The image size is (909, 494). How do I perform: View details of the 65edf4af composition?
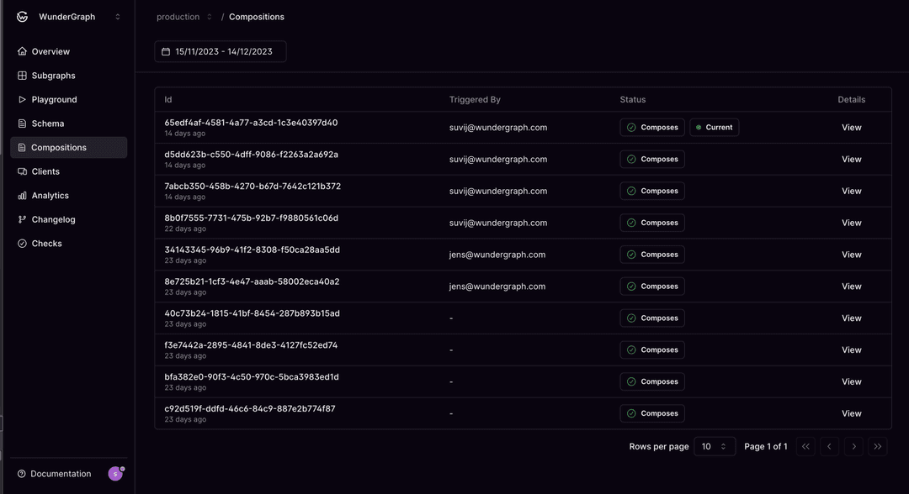[851, 127]
